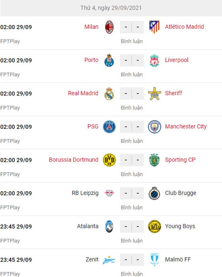Open the Milan team link
The image size is (222, 277).
pyautogui.click(x=91, y=27)
